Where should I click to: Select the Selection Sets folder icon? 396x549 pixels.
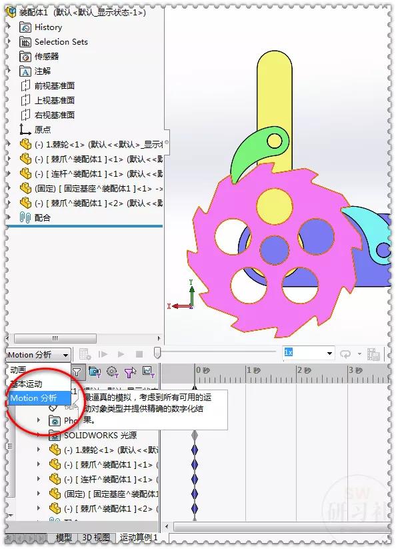pyautogui.click(x=25, y=41)
